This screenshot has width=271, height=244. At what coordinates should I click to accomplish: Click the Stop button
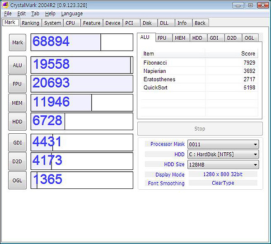(200, 129)
